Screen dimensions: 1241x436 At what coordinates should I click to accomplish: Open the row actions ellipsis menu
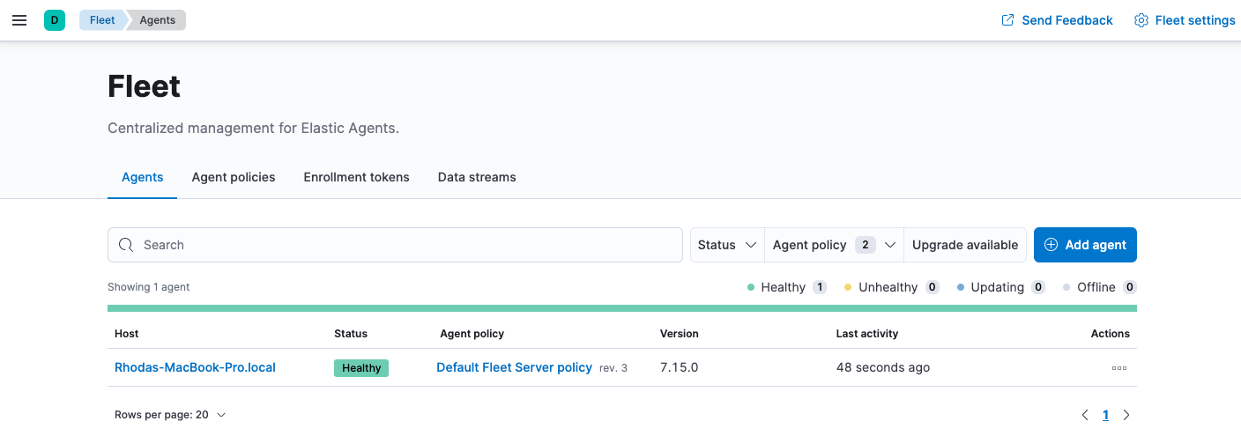click(x=1118, y=367)
